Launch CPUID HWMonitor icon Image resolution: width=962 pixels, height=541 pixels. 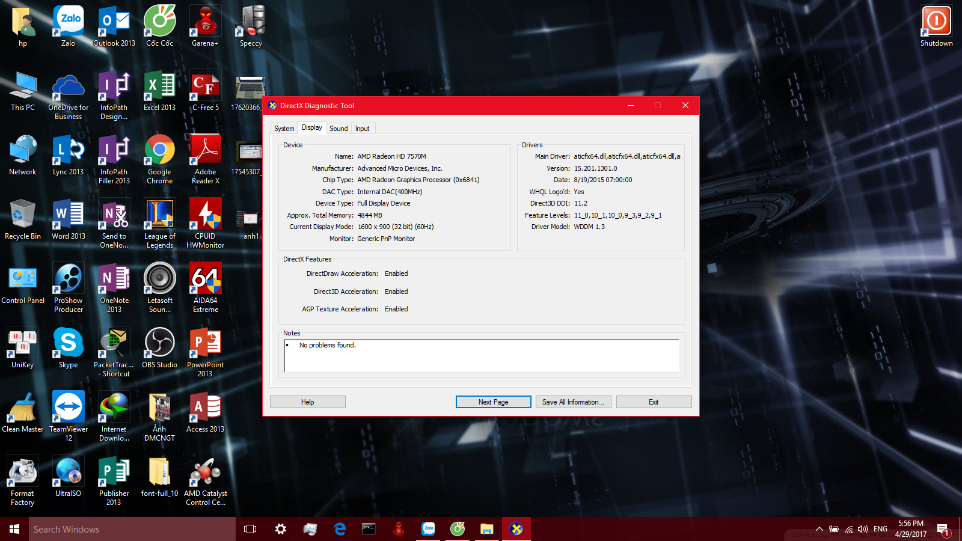tap(205, 224)
